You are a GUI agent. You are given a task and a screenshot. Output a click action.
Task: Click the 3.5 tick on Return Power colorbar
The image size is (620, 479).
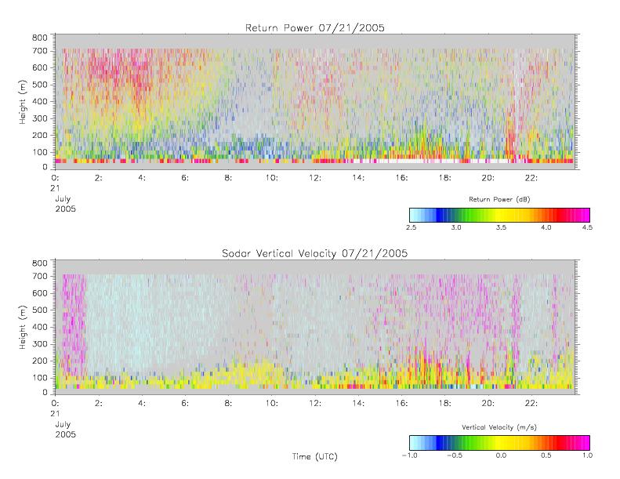tap(501, 227)
